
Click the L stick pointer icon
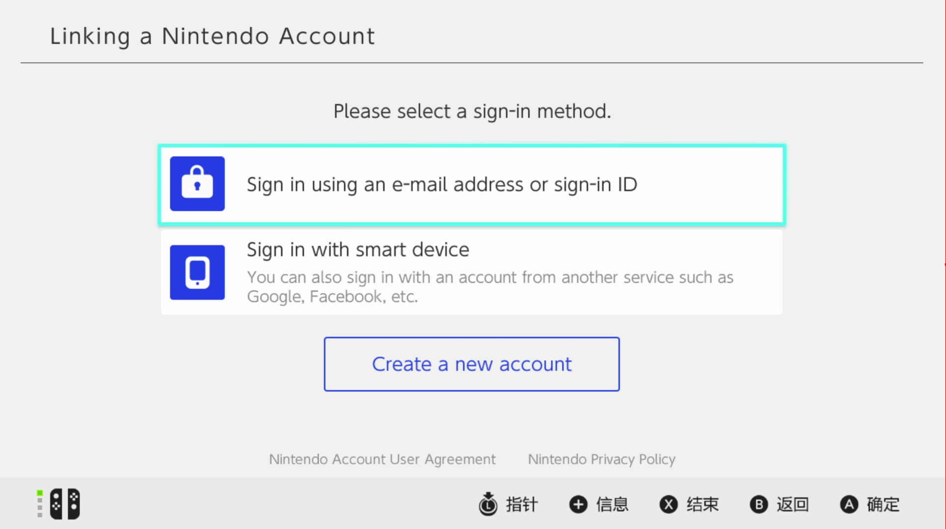click(488, 504)
